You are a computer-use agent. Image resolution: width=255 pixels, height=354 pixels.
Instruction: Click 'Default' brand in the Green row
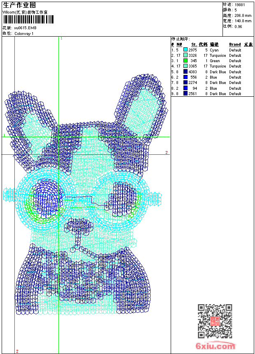235,61
